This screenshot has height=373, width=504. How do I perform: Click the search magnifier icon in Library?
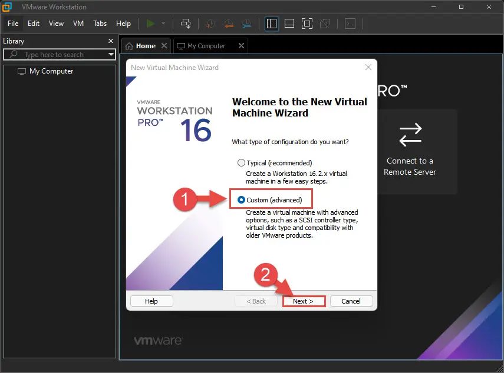coord(14,54)
